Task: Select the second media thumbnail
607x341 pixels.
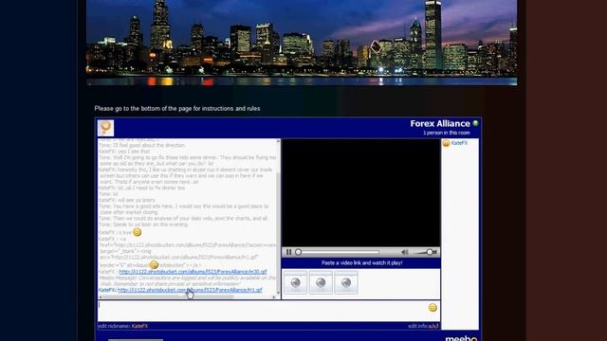Action: point(321,282)
